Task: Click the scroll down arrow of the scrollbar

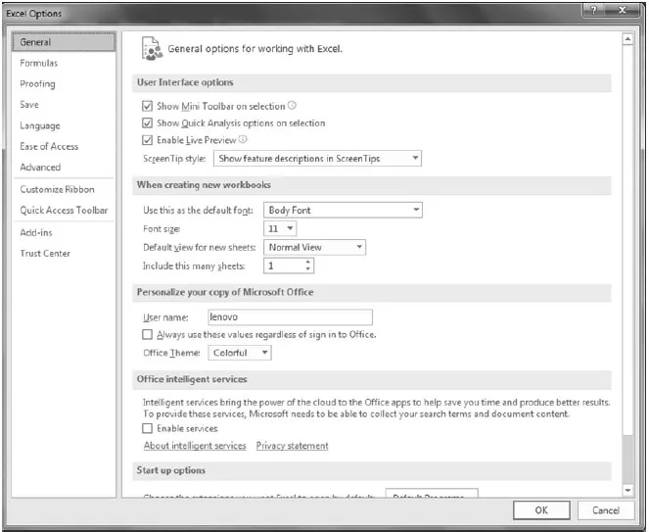Action: [x=627, y=488]
